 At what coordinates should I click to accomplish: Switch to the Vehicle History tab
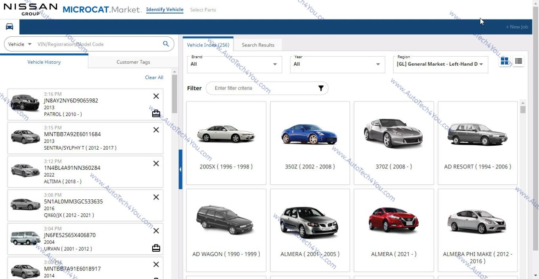(44, 62)
